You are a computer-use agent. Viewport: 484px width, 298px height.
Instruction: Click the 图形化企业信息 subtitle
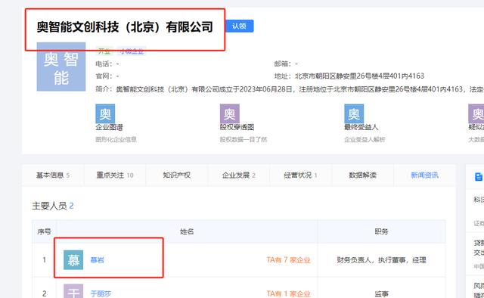coord(116,139)
